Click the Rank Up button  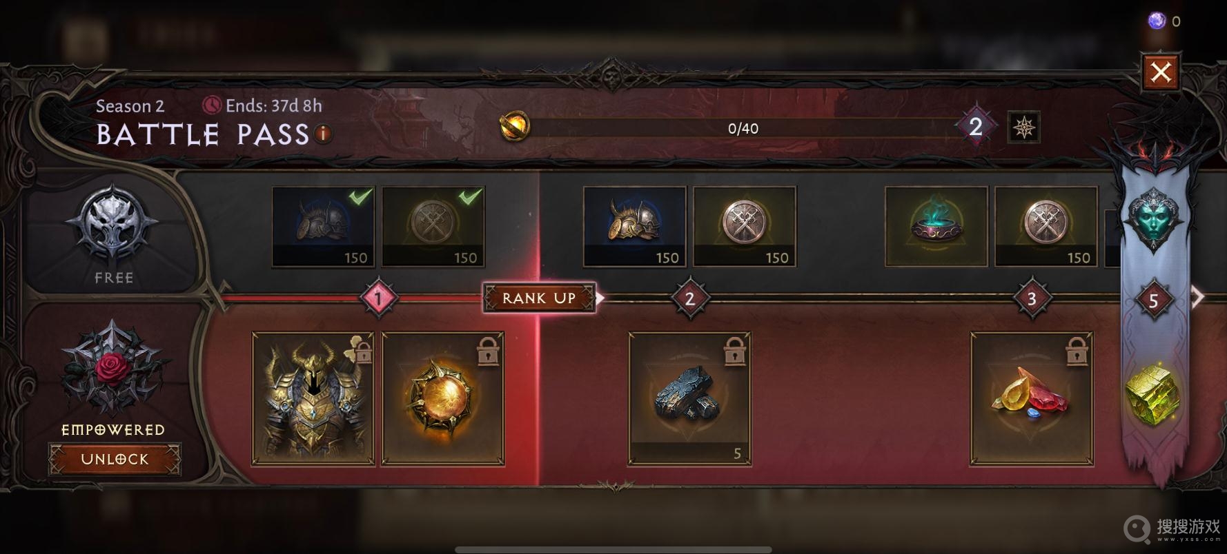539,298
